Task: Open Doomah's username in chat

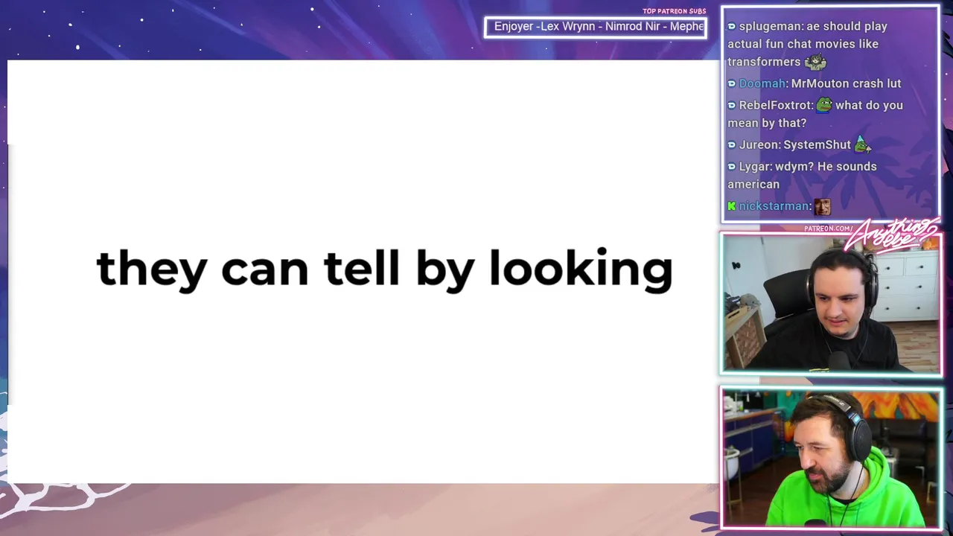Action: [x=762, y=83]
